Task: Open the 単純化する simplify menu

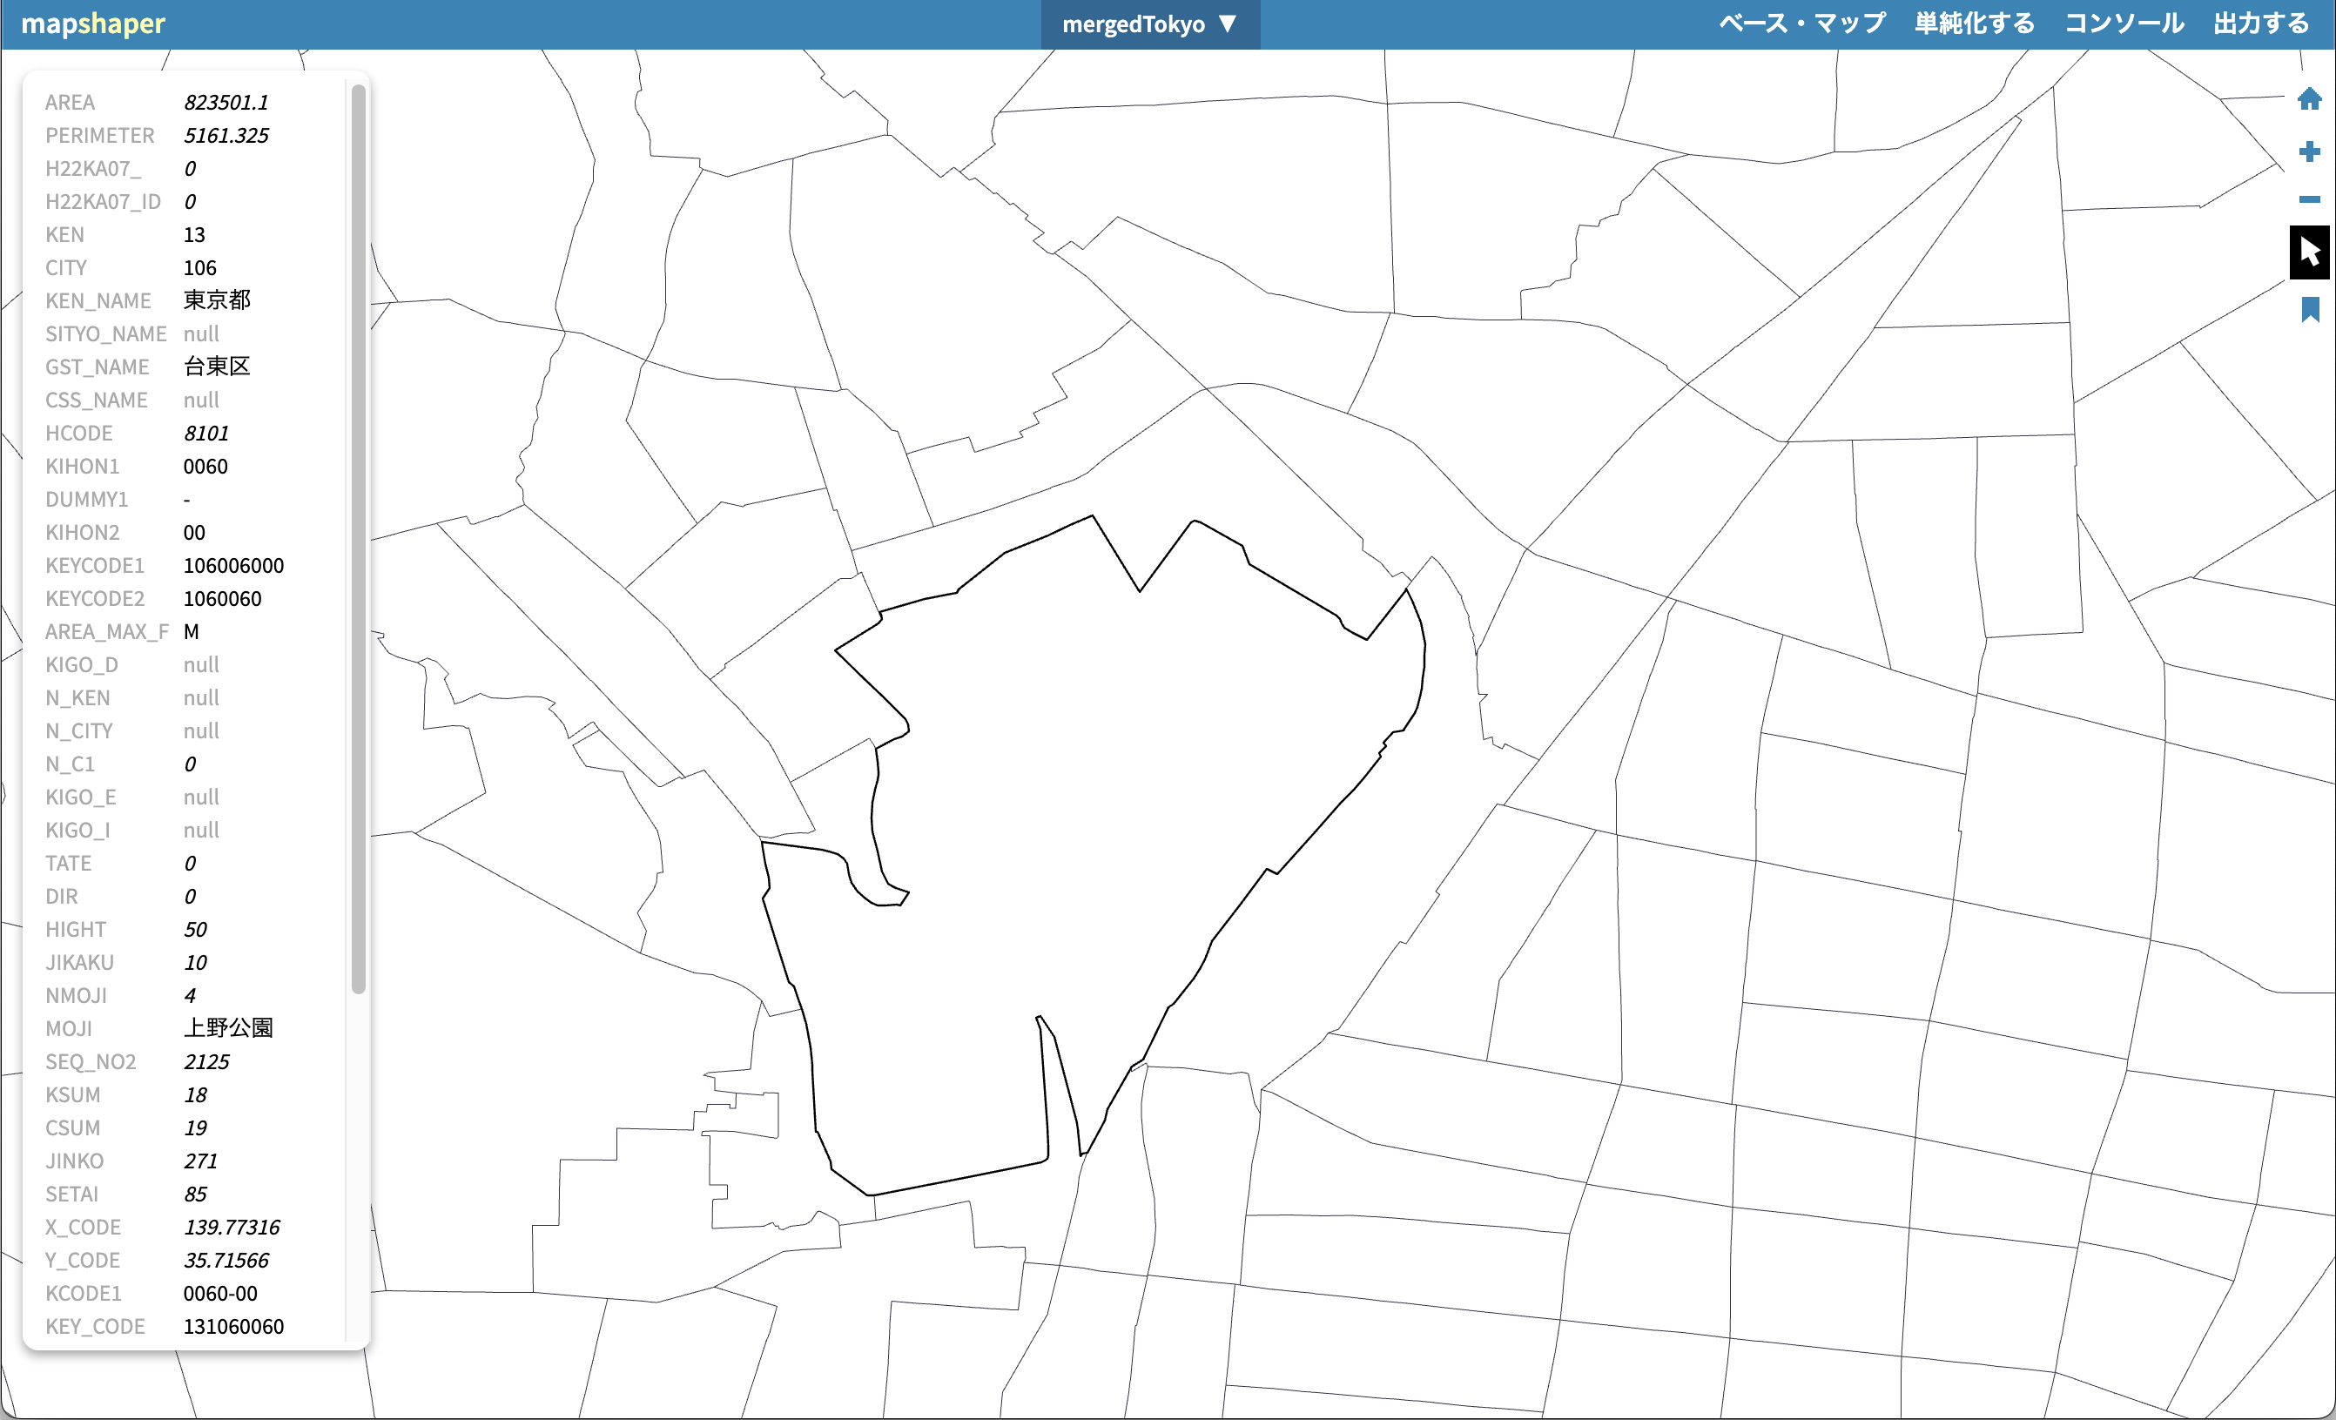Action: point(1974,24)
